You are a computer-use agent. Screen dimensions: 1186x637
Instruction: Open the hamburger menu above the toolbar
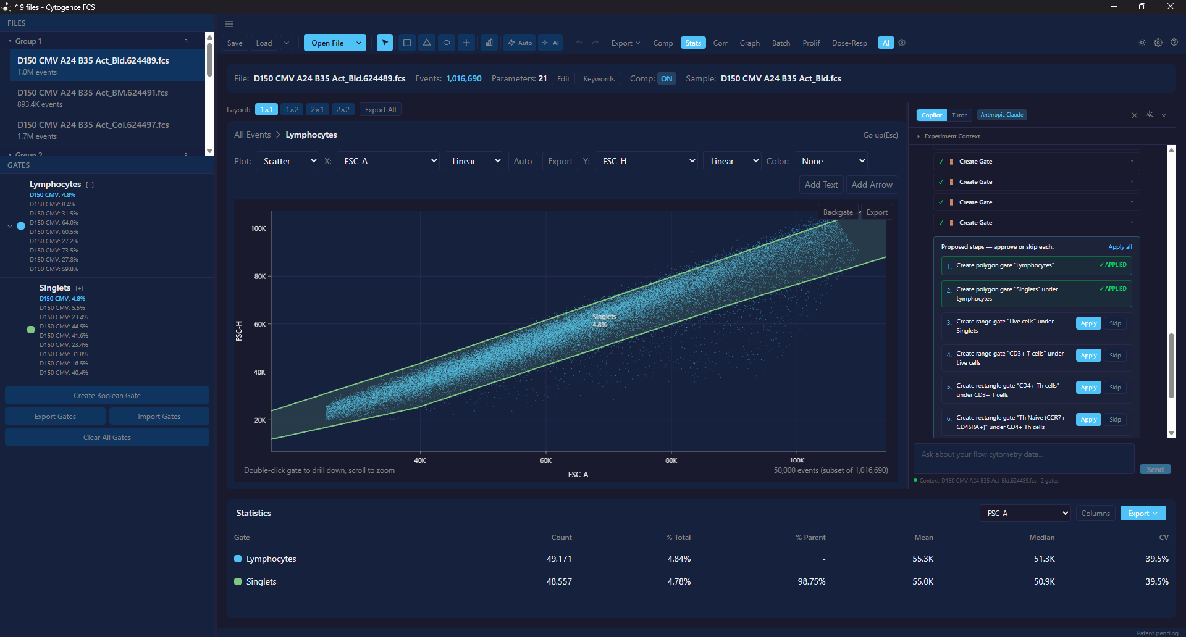pyautogui.click(x=229, y=24)
